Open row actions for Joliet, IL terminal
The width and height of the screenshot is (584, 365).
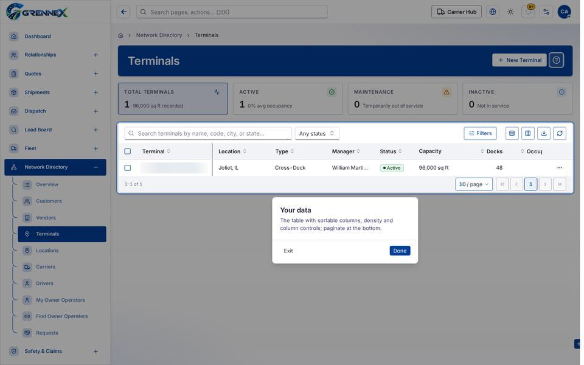tap(560, 168)
